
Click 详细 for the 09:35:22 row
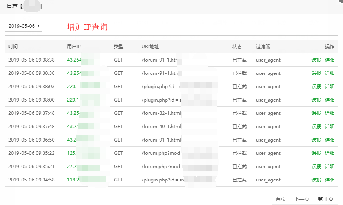click(329, 153)
